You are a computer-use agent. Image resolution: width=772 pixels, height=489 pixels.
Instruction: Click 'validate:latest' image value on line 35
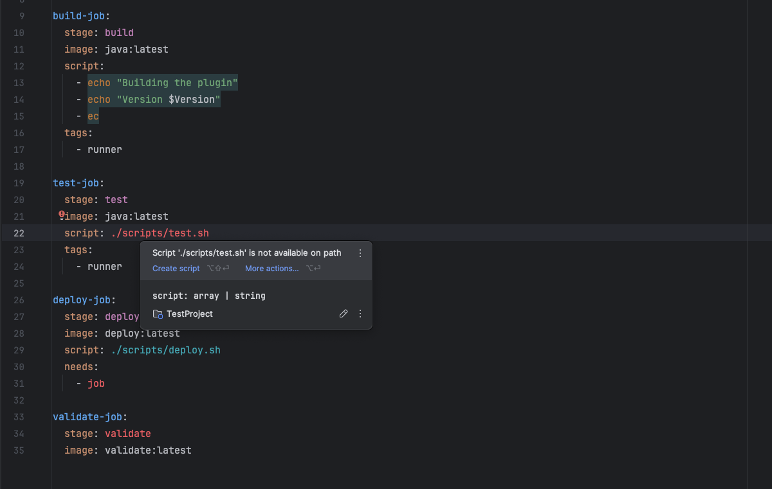[x=148, y=450]
